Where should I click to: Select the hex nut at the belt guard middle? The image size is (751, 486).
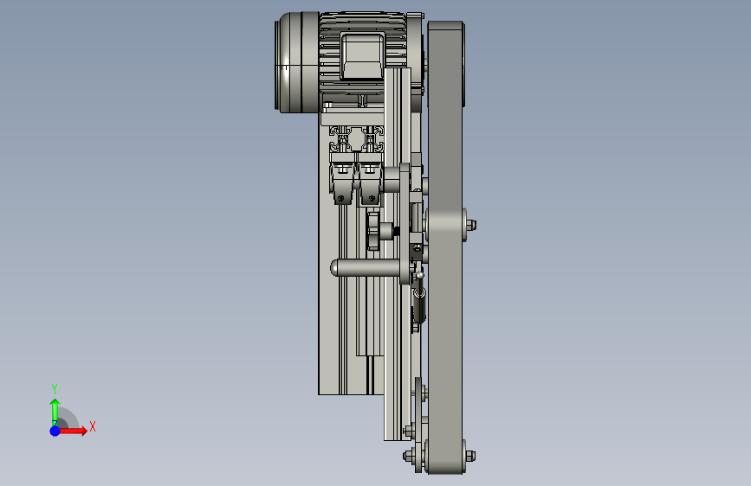[x=471, y=224]
